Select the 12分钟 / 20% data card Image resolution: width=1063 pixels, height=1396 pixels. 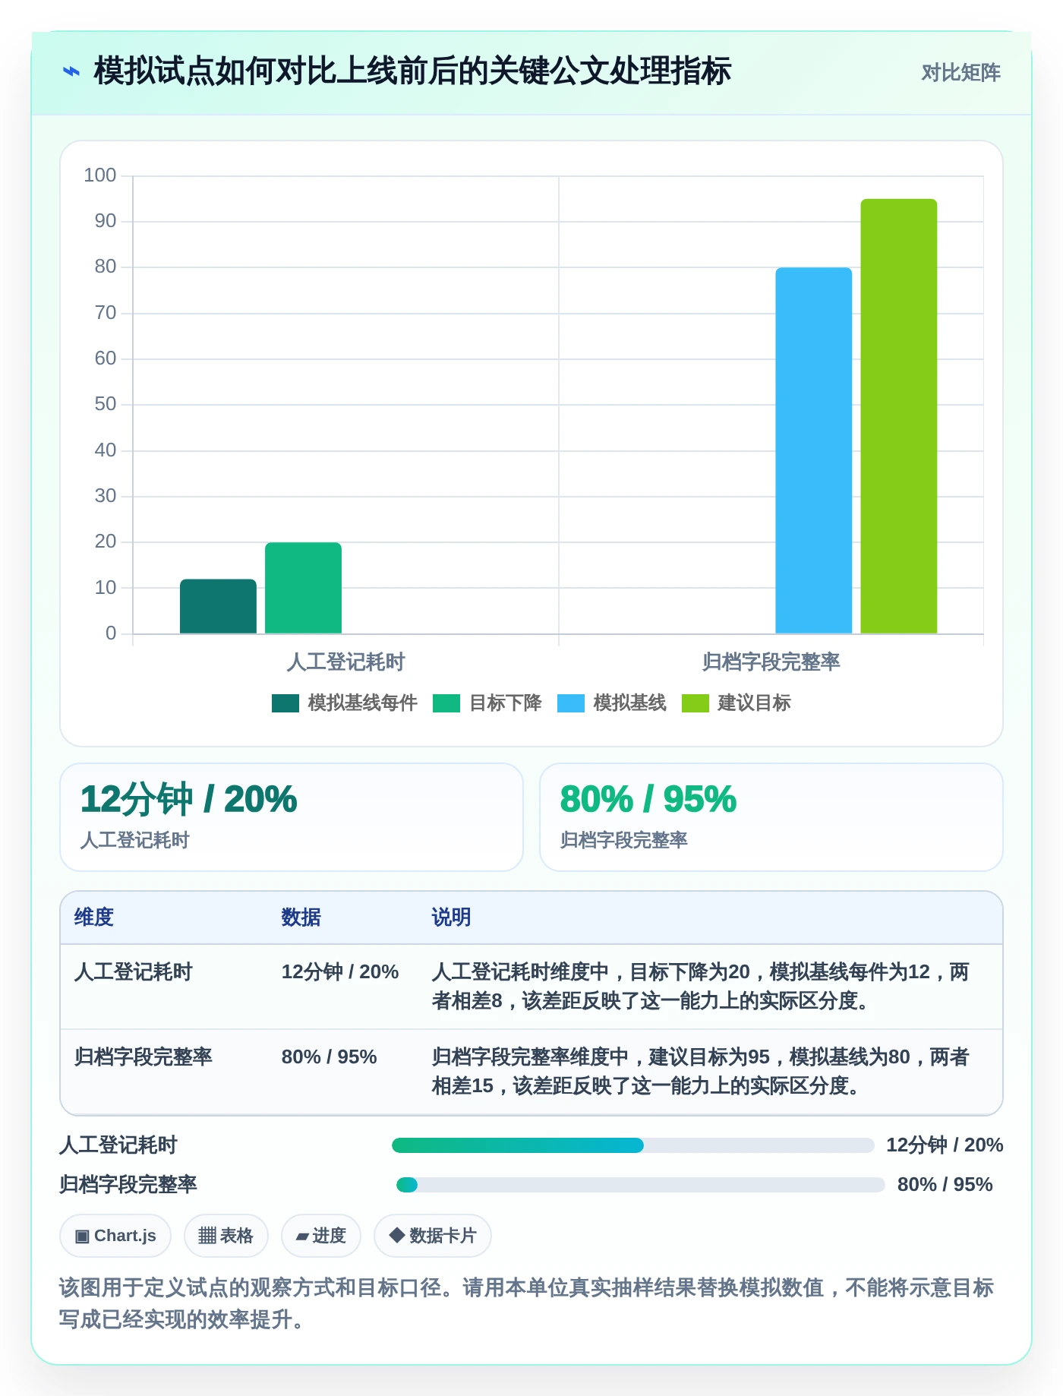(292, 817)
